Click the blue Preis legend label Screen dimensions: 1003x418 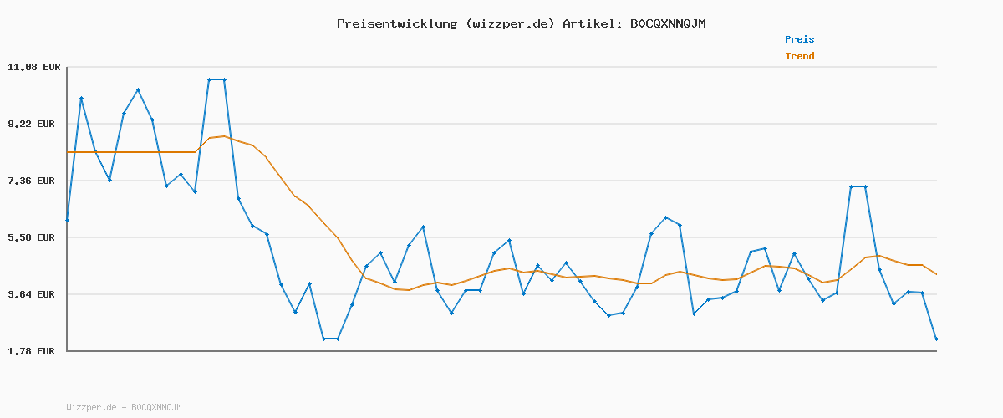point(799,39)
